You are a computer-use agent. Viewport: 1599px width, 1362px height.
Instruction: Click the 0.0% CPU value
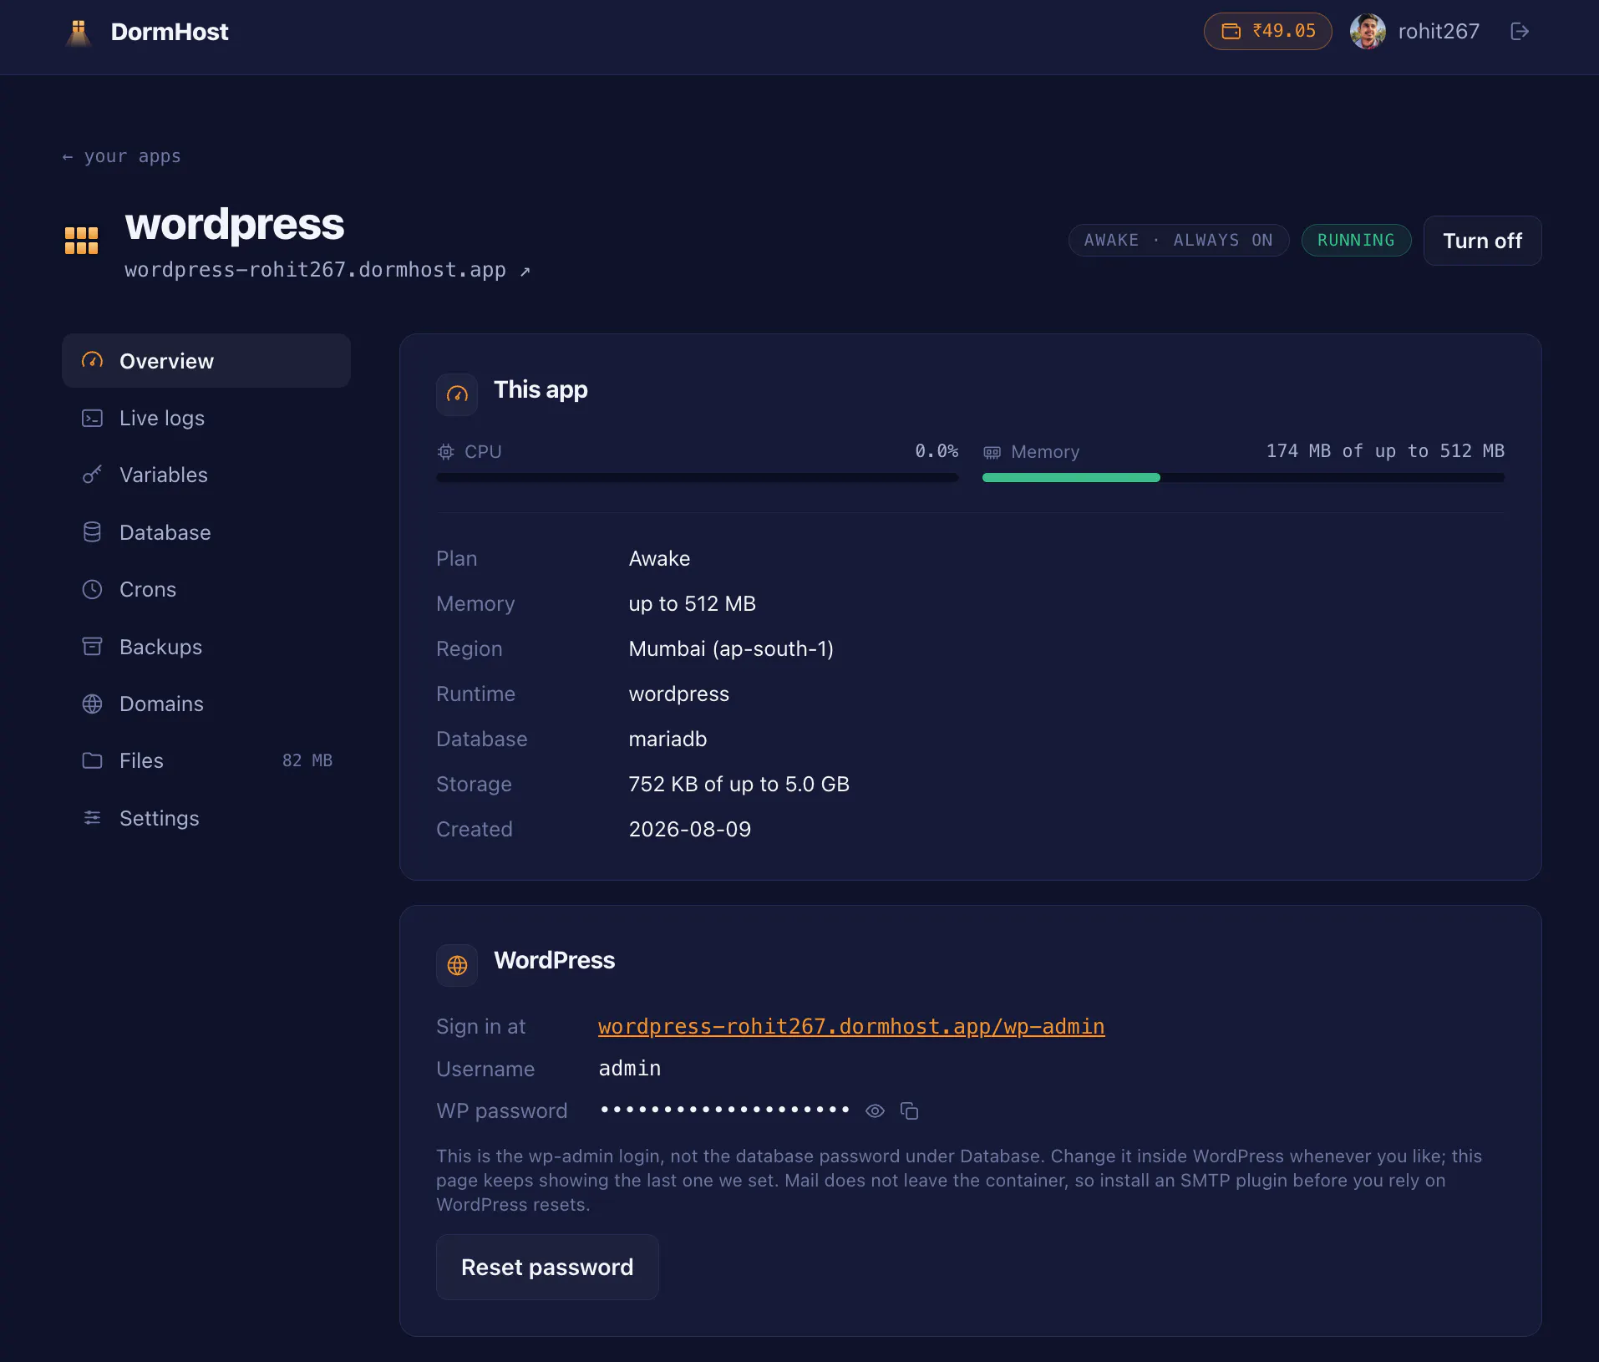(937, 451)
